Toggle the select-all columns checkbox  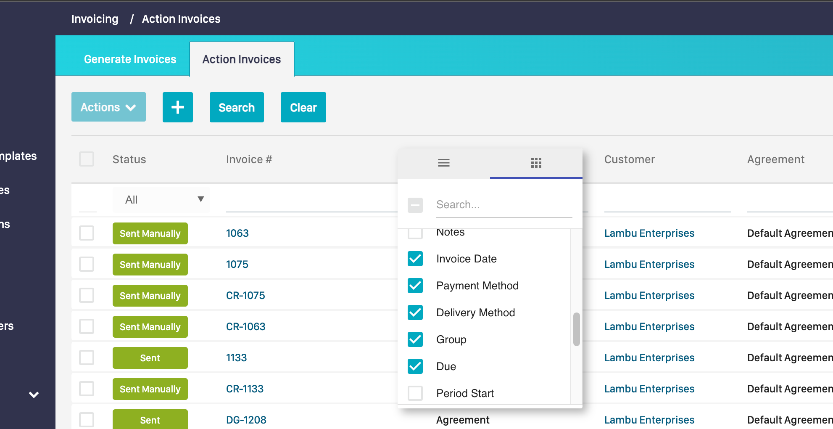pyautogui.click(x=415, y=205)
